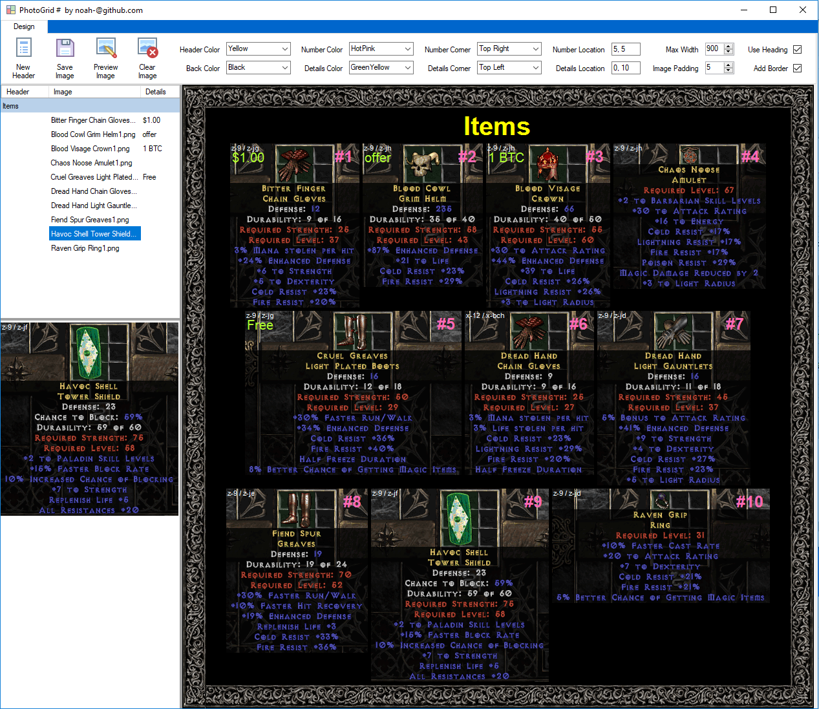Viewport: 819px width, 709px height.
Task: Click the Image Padding value field
Action: click(x=714, y=68)
